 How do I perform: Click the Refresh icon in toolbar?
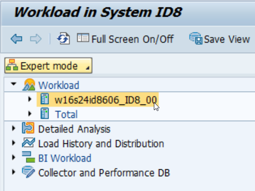(x=64, y=38)
